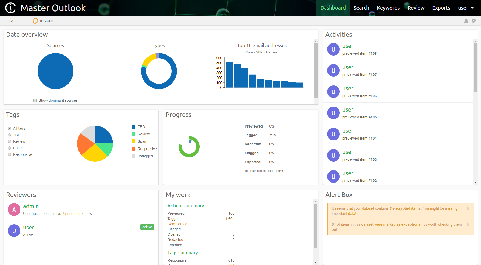This screenshot has height=265, width=481.
Task: Open the user account dropdown menu
Action: click(x=466, y=8)
